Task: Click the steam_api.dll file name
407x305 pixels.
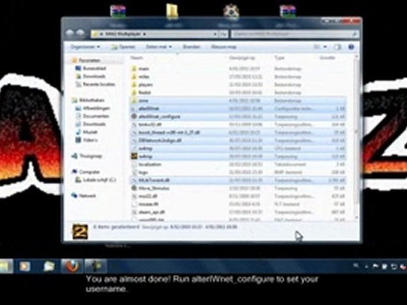Action: coord(152,212)
